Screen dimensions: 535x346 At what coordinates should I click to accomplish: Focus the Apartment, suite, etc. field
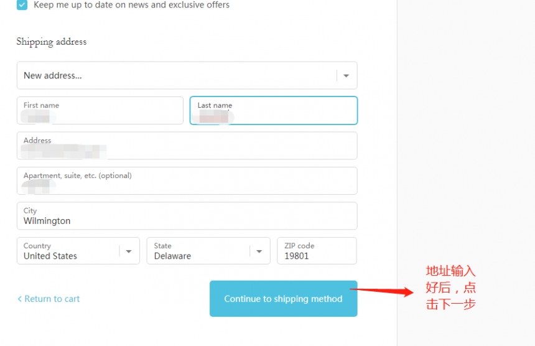pos(187,181)
